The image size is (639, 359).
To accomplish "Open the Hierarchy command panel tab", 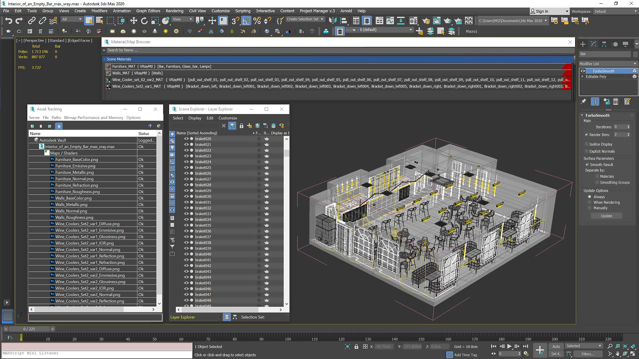I will click(604, 44).
